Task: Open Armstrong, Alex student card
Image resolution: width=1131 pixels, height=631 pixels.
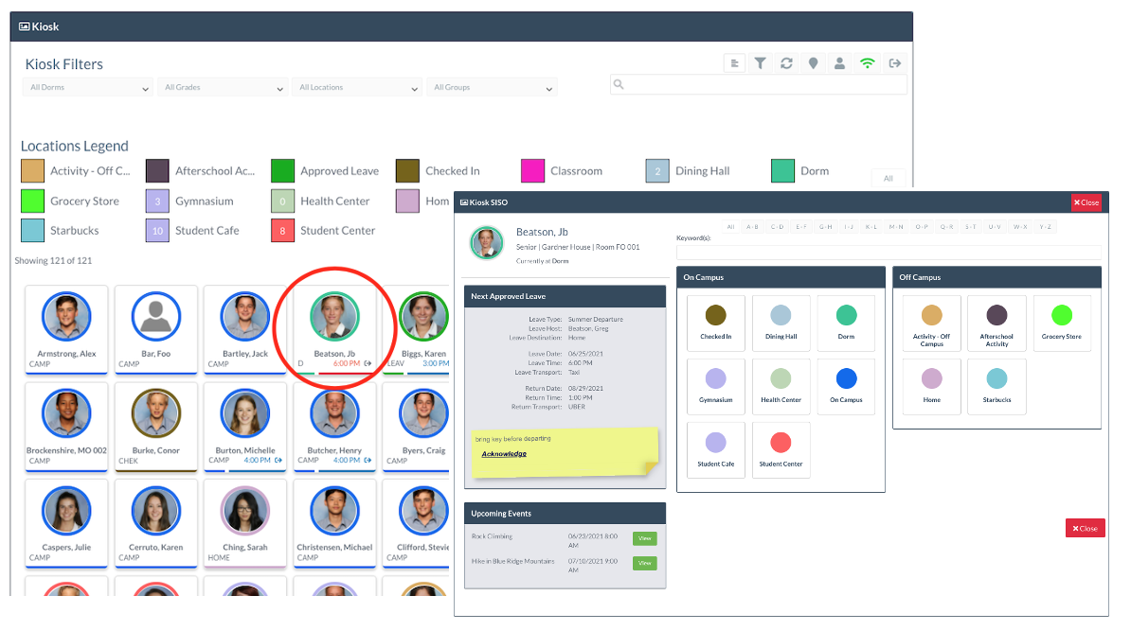Action: point(66,329)
